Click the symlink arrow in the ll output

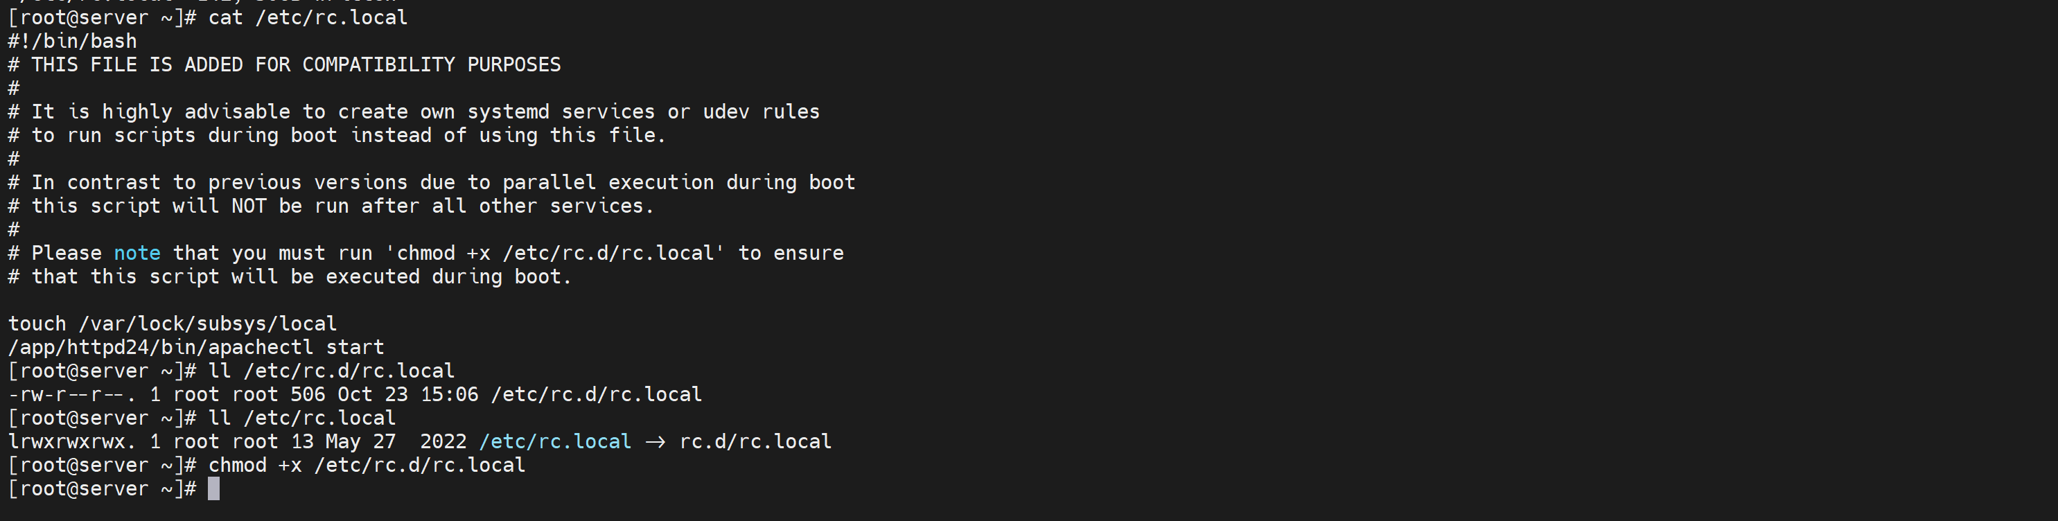coord(655,442)
